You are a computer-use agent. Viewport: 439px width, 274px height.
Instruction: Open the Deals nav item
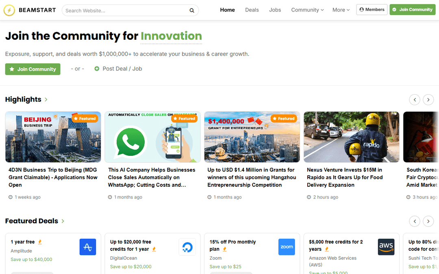pos(252,10)
